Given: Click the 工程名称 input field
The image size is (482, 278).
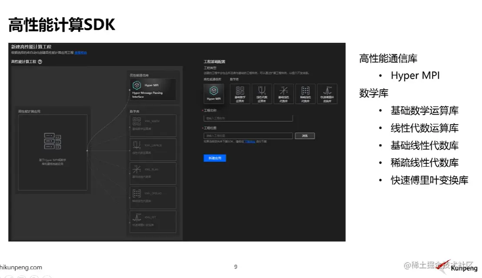Looking at the screenshot, I should tap(248, 118).
